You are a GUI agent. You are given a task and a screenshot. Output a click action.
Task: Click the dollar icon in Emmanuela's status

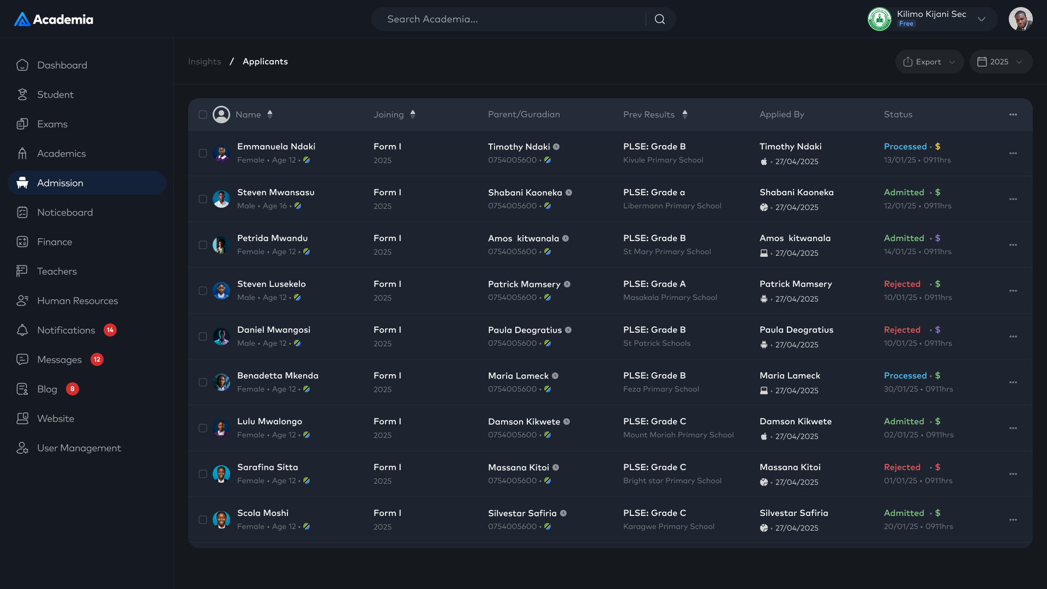937,147
